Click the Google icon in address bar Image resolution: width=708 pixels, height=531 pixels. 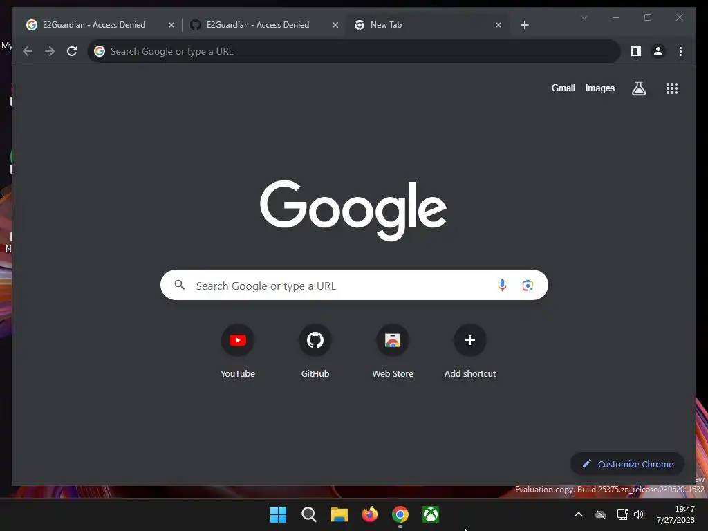pyautogui.click(x=100, y=51)
